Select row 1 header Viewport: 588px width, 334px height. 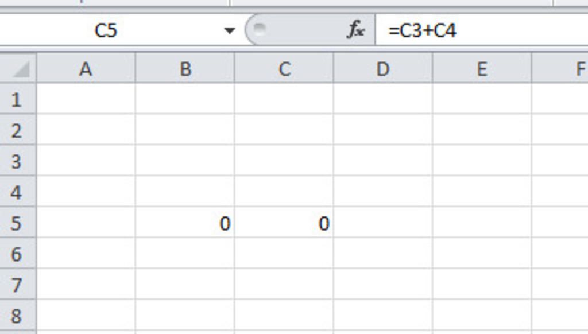[16, 100]
